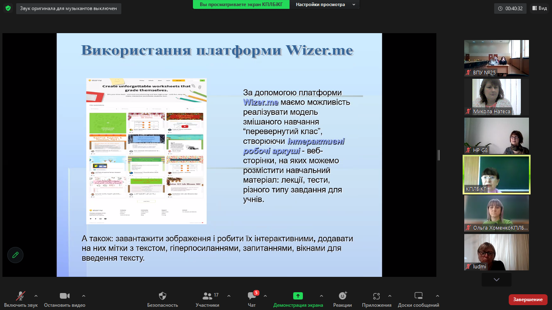552x310 pixels.
Task: Click the original sound for musicians notice
Action: point(69,8)
